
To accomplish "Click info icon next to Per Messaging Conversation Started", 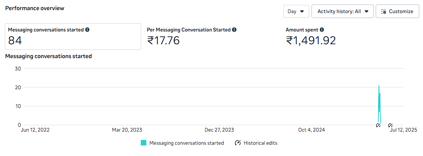I will pyautogui.click(x=234, y=30).
